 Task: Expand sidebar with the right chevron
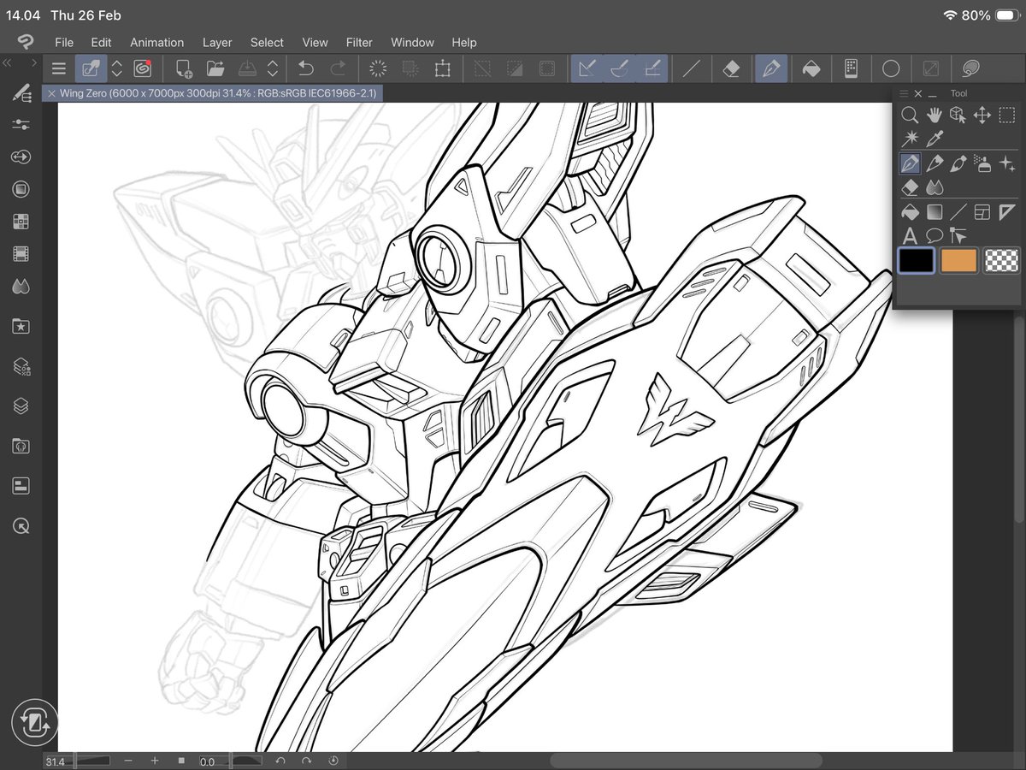(33, 63)
